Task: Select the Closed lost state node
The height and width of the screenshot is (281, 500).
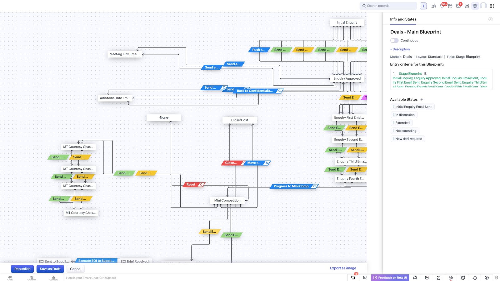Action: [240, 120]
